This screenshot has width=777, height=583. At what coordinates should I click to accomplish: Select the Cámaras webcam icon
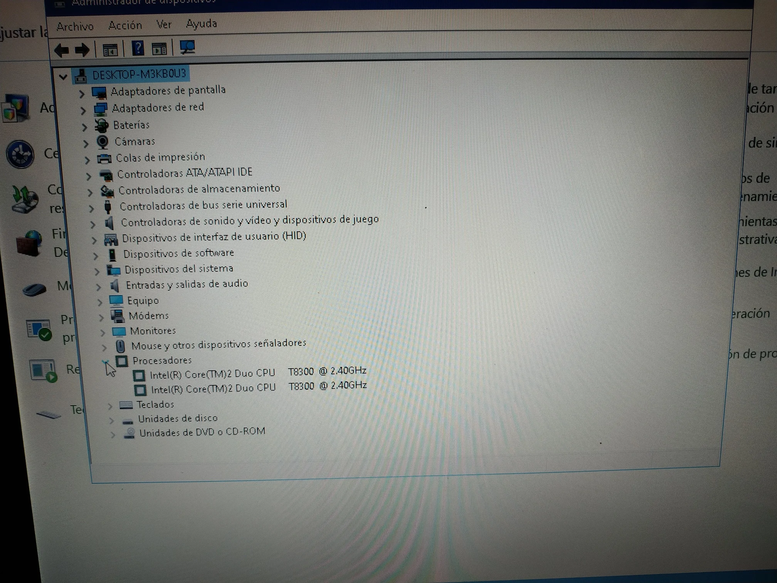coord(103,142)
